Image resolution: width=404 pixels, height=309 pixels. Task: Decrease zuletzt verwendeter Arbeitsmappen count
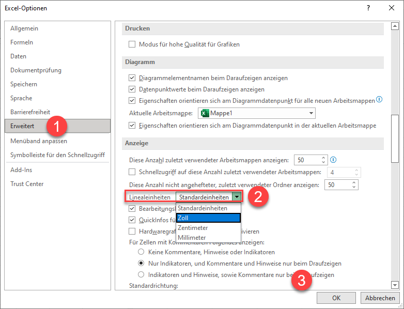tap(323, 162)
